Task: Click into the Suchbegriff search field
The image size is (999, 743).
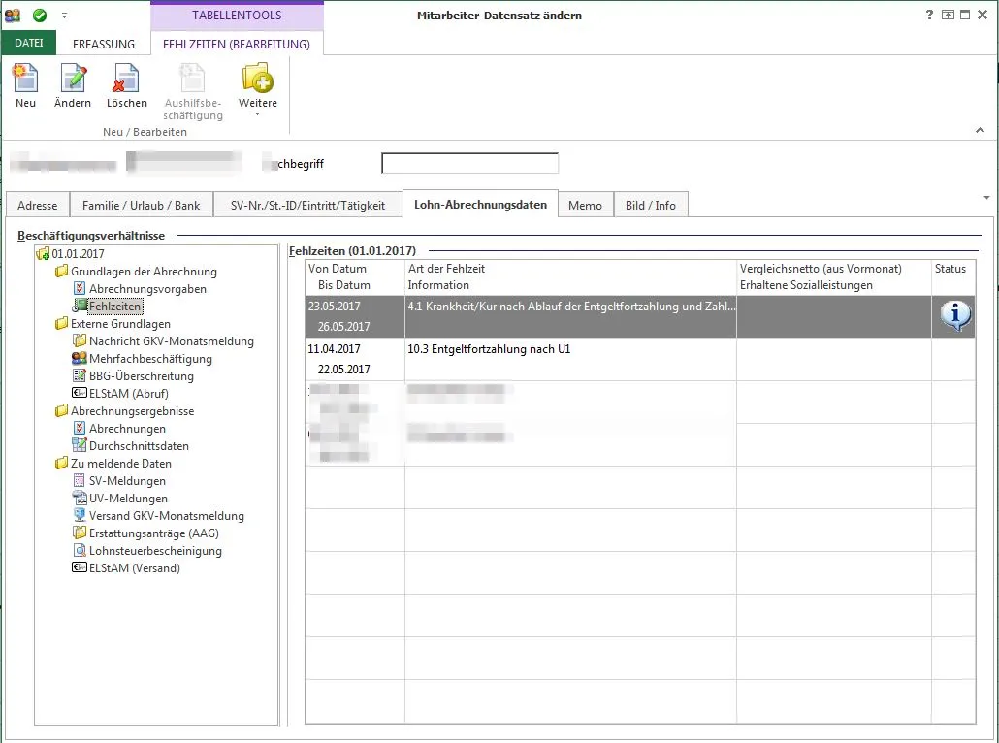Action: pos(469,164)
